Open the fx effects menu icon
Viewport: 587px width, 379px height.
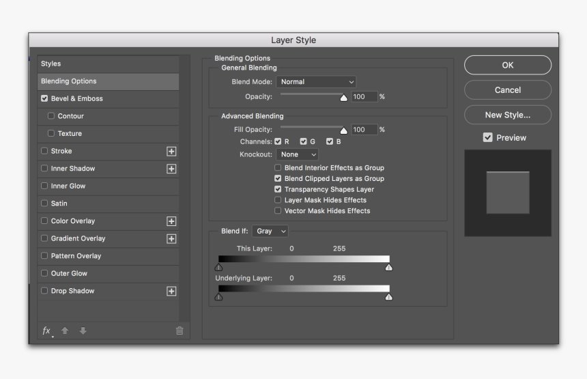pos(47,331)
